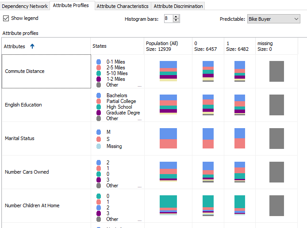307x228 pixels.
Task: Expand Commute Distance states ellipsis
Action: tap(139, 85)
